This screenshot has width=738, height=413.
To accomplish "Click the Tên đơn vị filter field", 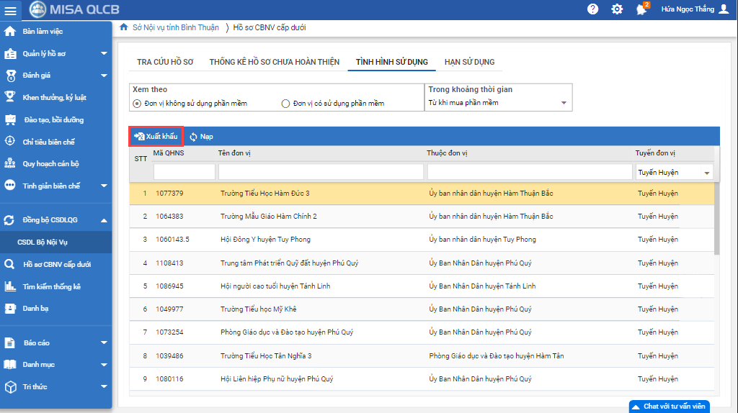I will [x=321, y=172].
